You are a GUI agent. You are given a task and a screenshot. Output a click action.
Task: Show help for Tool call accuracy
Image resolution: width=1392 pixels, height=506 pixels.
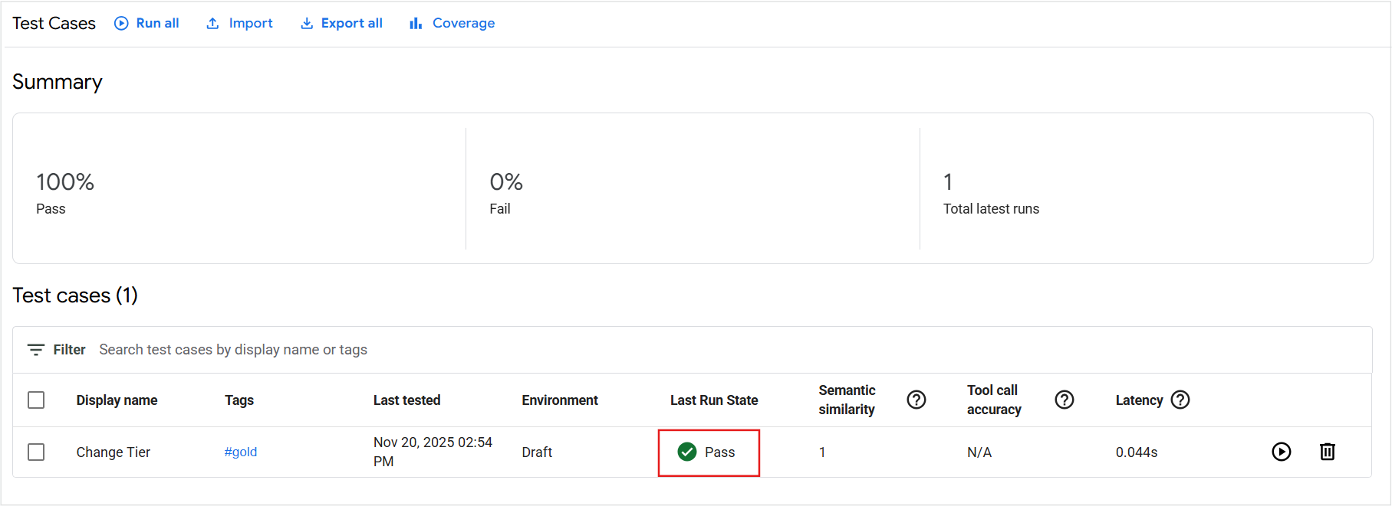pos(1064,400)
